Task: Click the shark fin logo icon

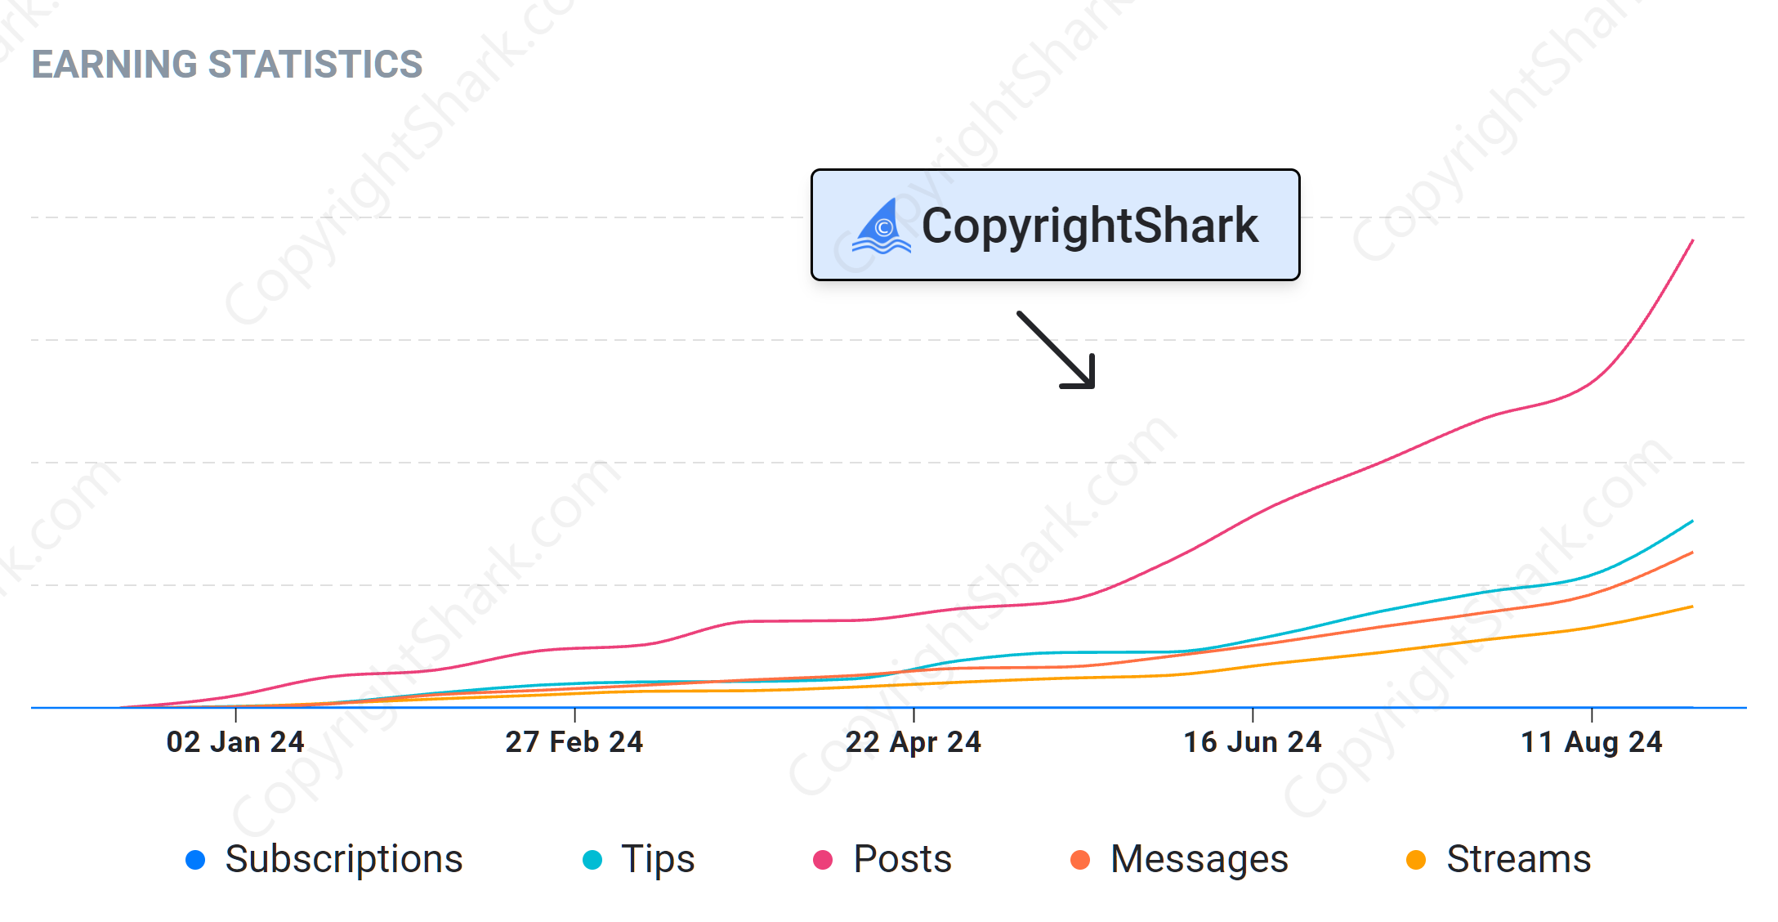Action: pyautogui.click(x=881, y=226)
